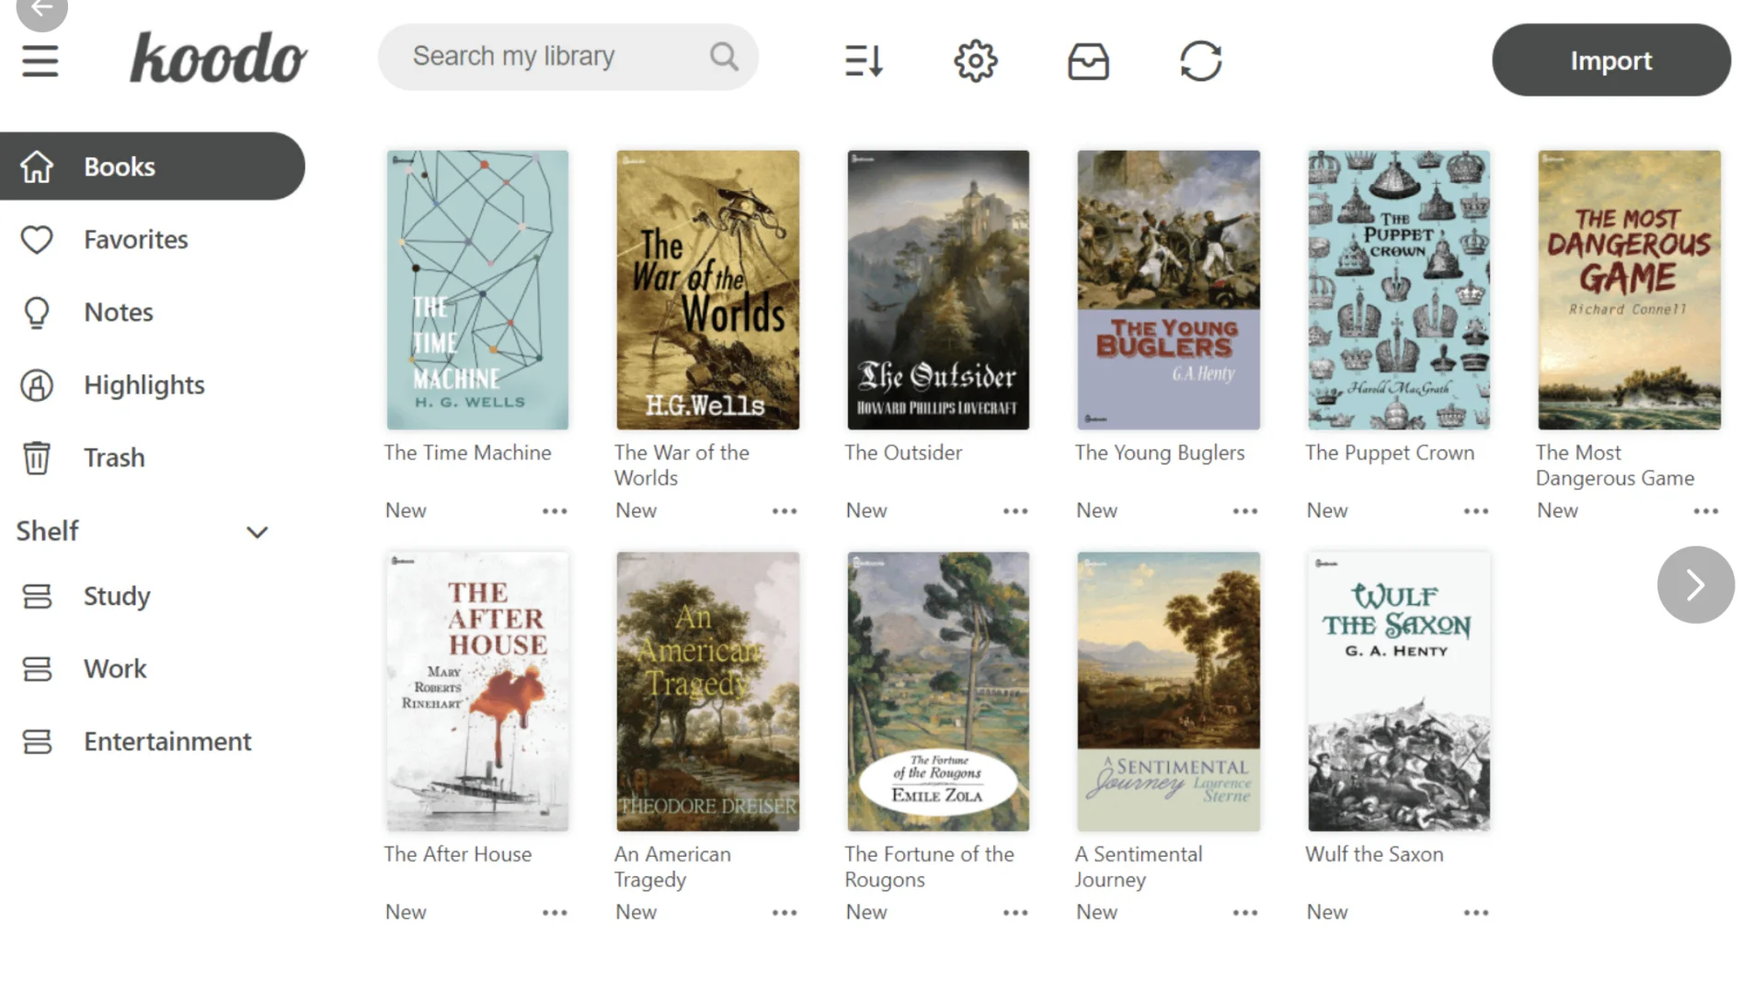Click 'New' status under The Time Machine
This screenshot has width=1753, height=993.
[x=406, y=511]
